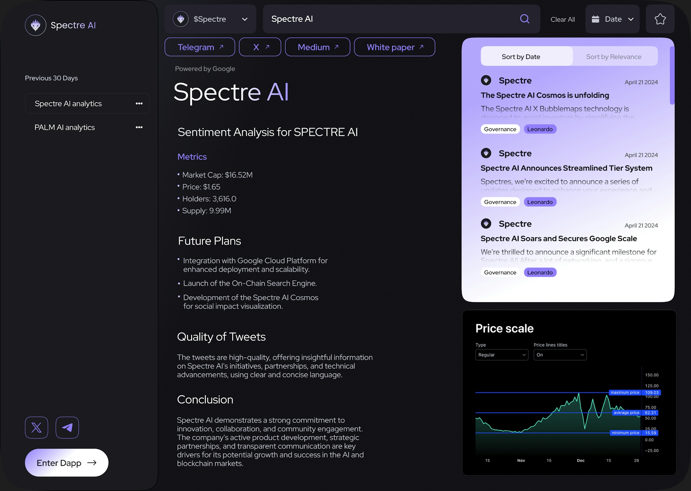Click the minimum price line label
This screenshot has height=491, width=691.
(625, 433)
